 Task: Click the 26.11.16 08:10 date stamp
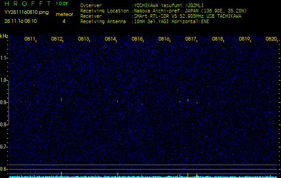click(21, 20)
